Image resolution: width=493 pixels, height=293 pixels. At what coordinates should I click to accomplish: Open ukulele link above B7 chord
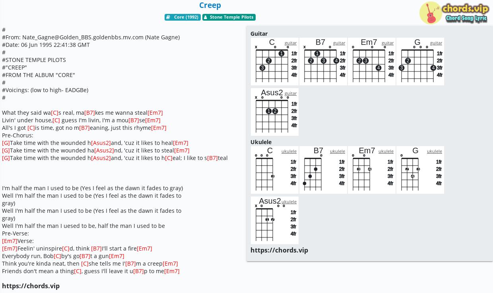[x=338, y=151]
